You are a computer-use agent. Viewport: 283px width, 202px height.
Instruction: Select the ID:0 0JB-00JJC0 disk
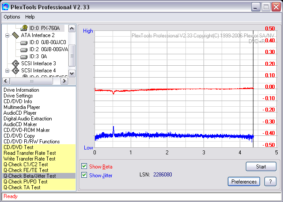48,42
